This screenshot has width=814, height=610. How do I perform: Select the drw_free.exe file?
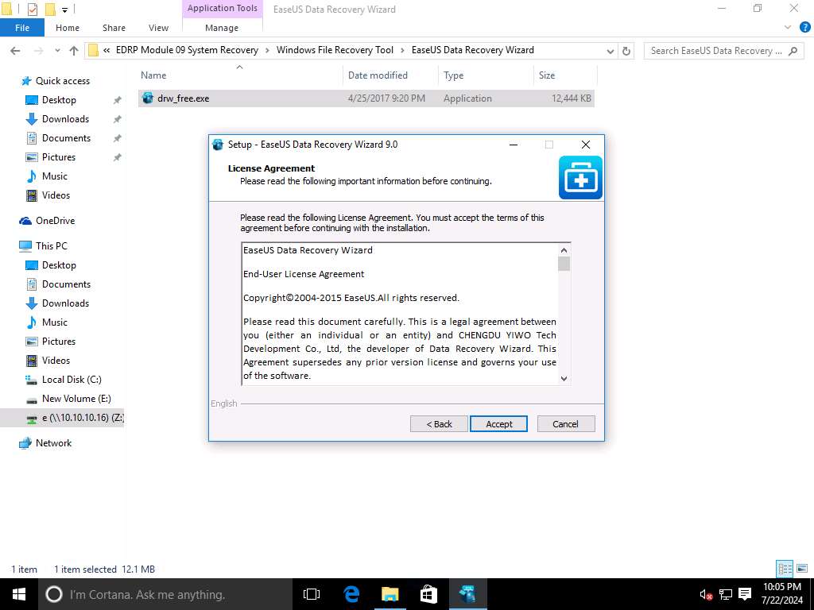click(366, 98)
